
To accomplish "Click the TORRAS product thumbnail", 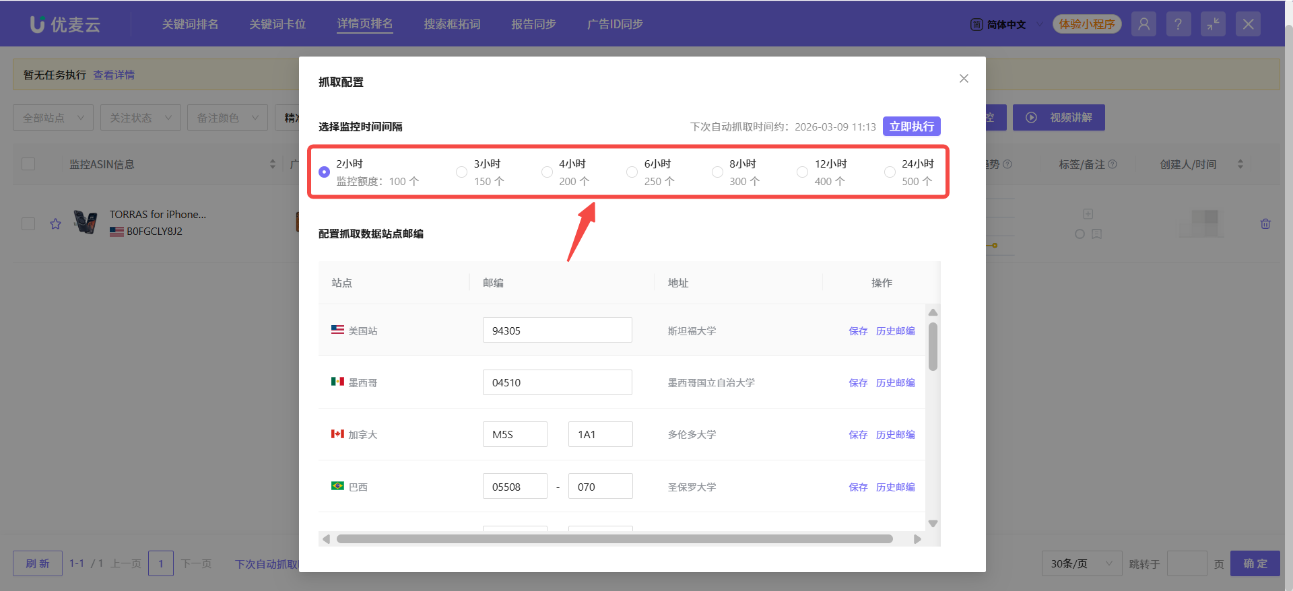I will click(86, 222).
